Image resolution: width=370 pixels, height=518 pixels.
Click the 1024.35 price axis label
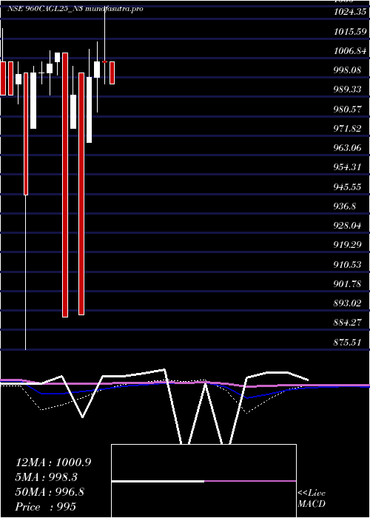point(350,13)
